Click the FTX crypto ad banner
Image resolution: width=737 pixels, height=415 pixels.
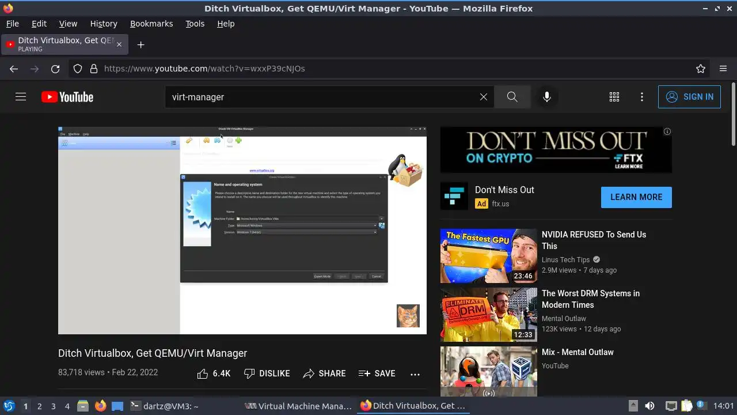(556, 150)
